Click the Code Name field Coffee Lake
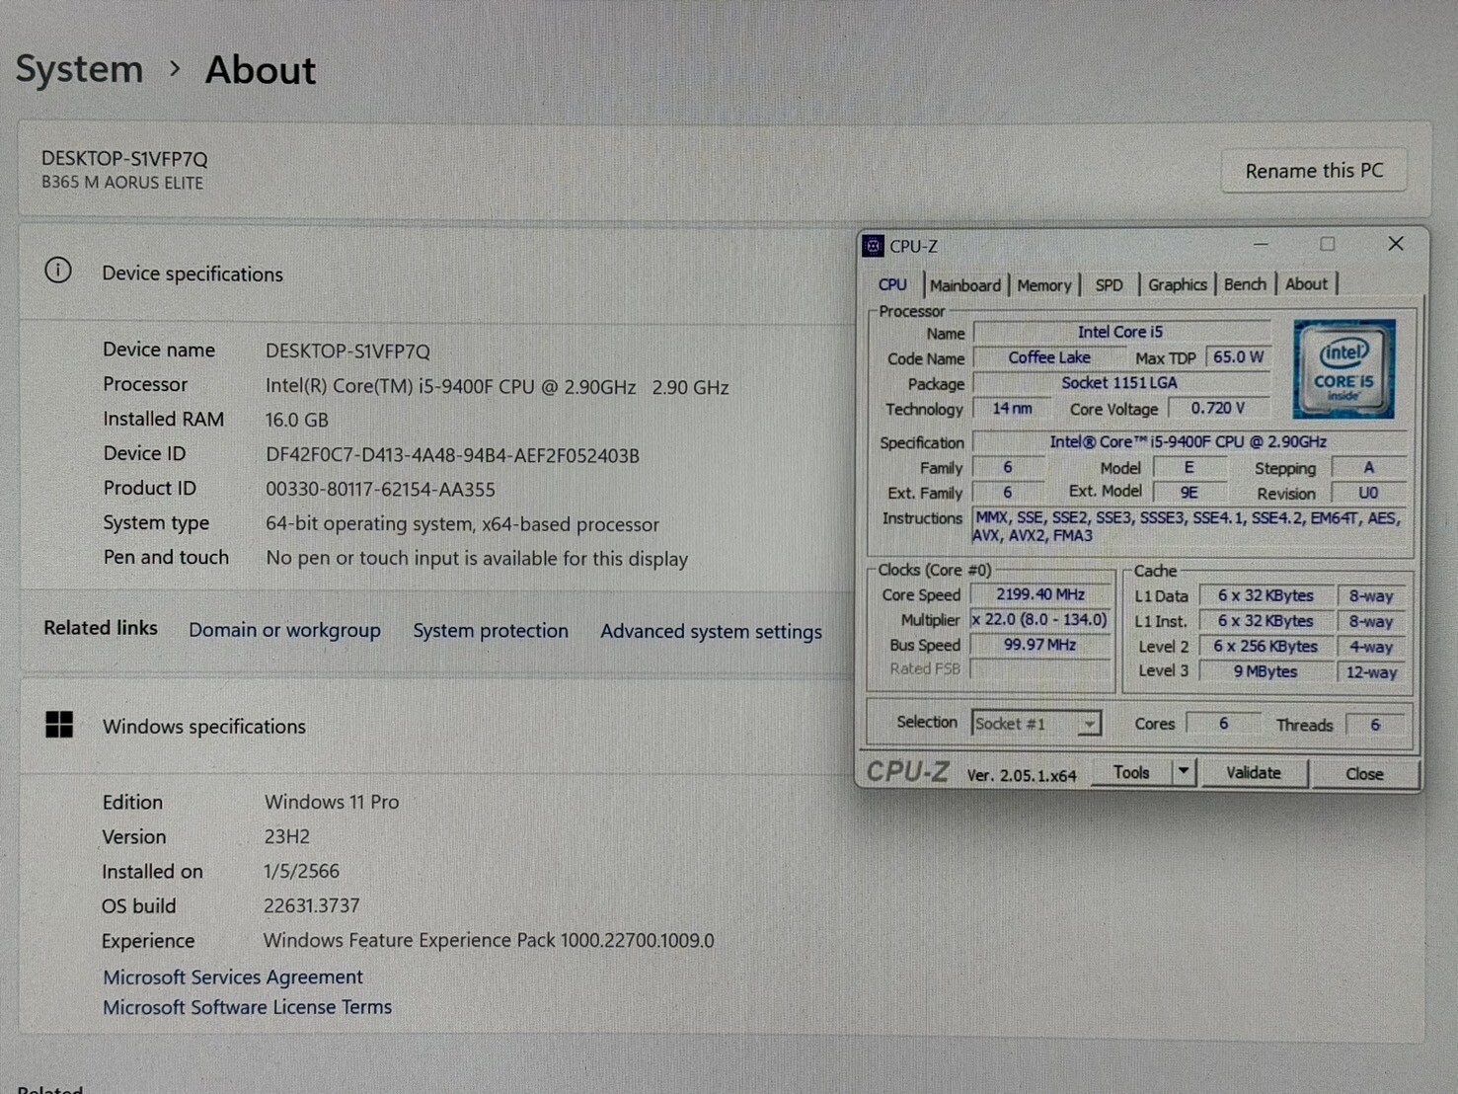Viewport: 1458px width, 1094px height. click(x=1048, y=357)
